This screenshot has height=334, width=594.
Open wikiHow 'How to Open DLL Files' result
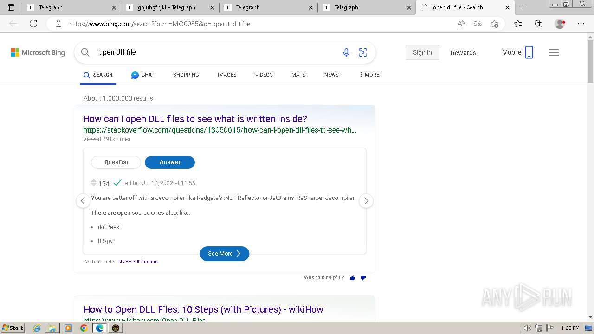[203, 309]
